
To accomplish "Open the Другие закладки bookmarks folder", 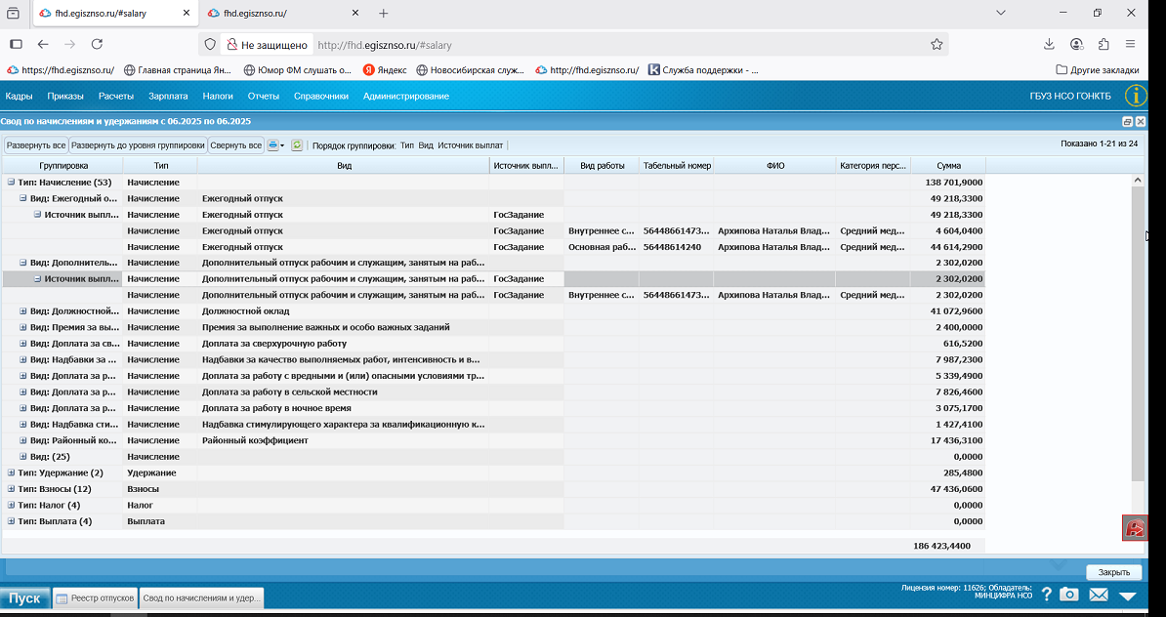I will pos(1098,70).
